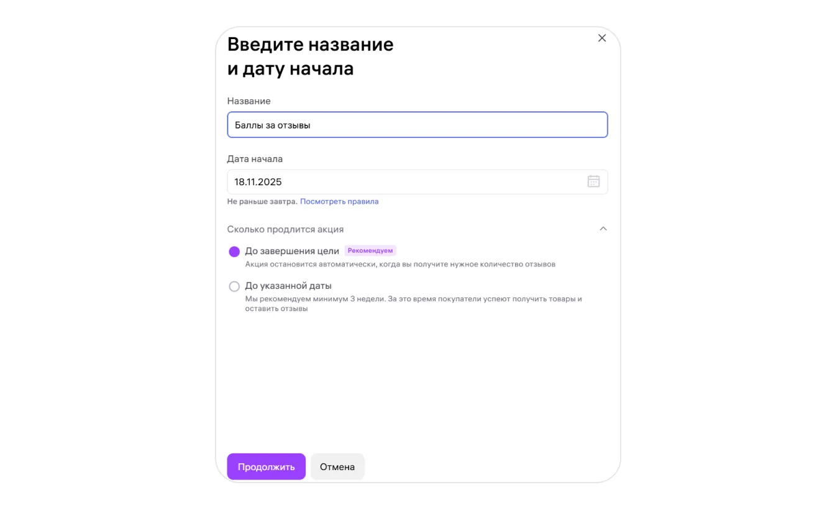835x508 pixels.
Task: Collapse the section using the chevron arrow
Action: click(603, 229)
